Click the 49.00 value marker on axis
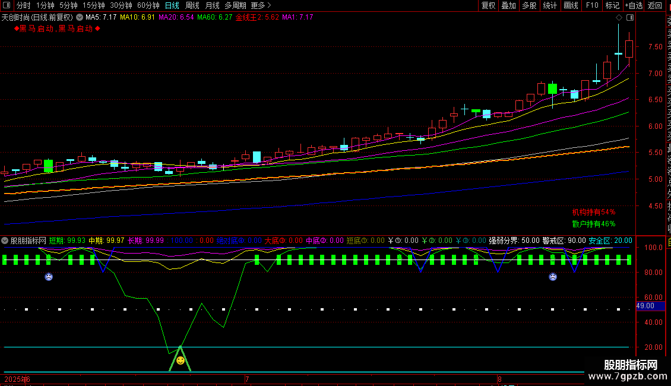This screenshot has width=671, height=386. point(645,306)
